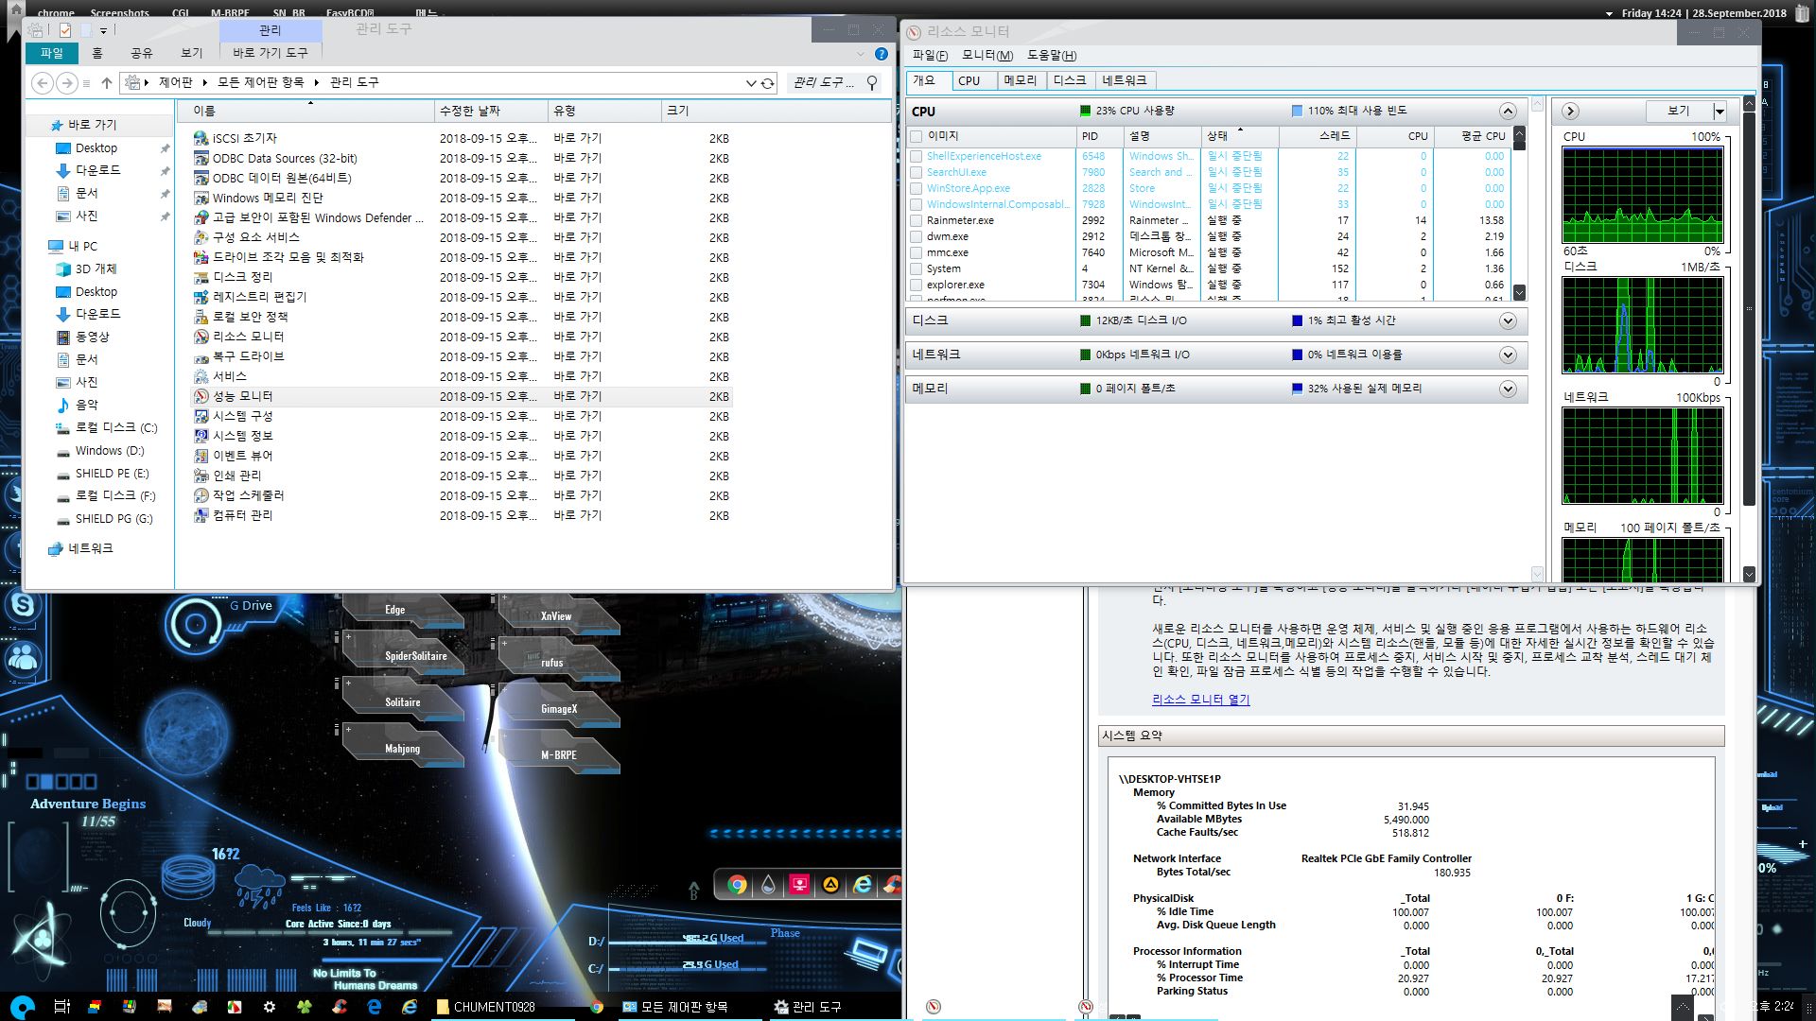Viewport: 1816px width, 1021px height.
Task: Select 디스크 정리 icon
Action: [x=201, y=277]
